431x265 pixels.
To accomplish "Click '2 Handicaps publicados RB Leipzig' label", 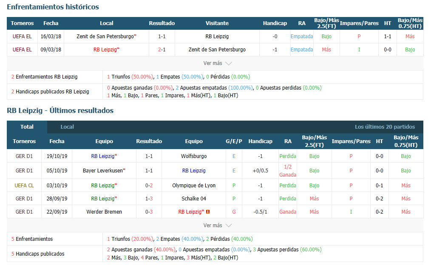I will point(50,92).
